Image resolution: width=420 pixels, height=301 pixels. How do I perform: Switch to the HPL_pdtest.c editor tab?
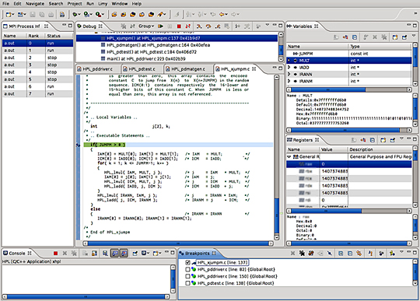click(142, 69)
